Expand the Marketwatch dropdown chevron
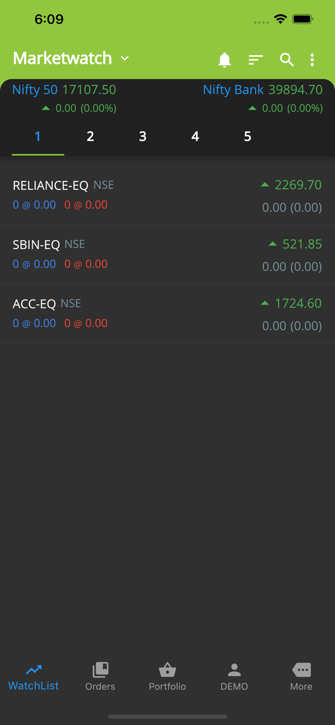This screenshot has width=335, height=725. (x=125, y=58)
